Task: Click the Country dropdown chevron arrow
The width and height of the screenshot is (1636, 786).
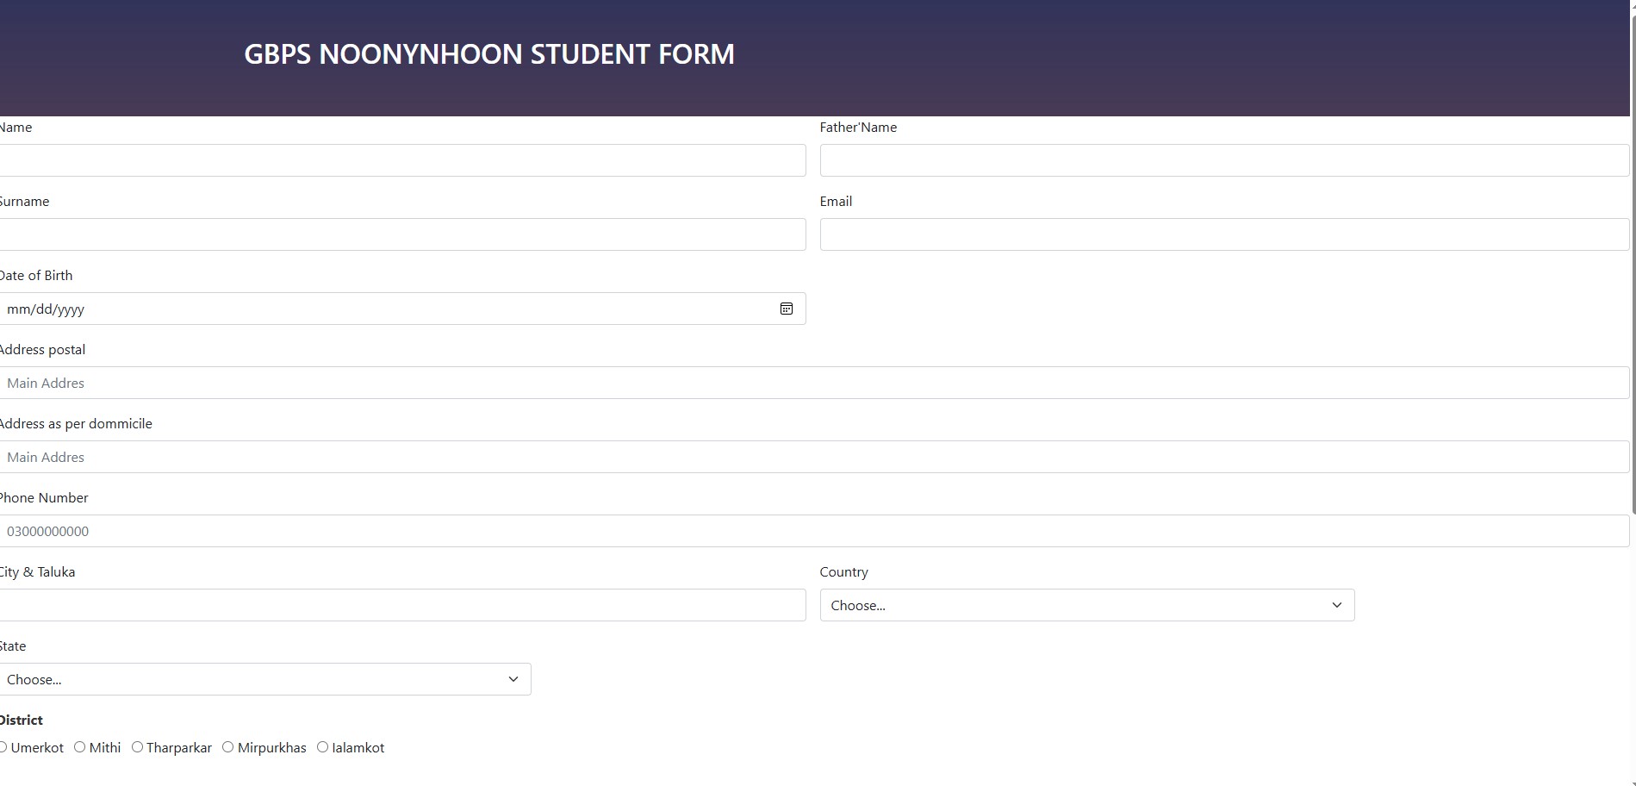Action: pos(1336,605)
